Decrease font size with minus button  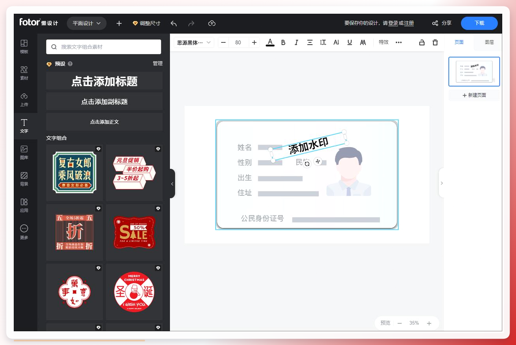pyautogui.click(x=224, y=42)
